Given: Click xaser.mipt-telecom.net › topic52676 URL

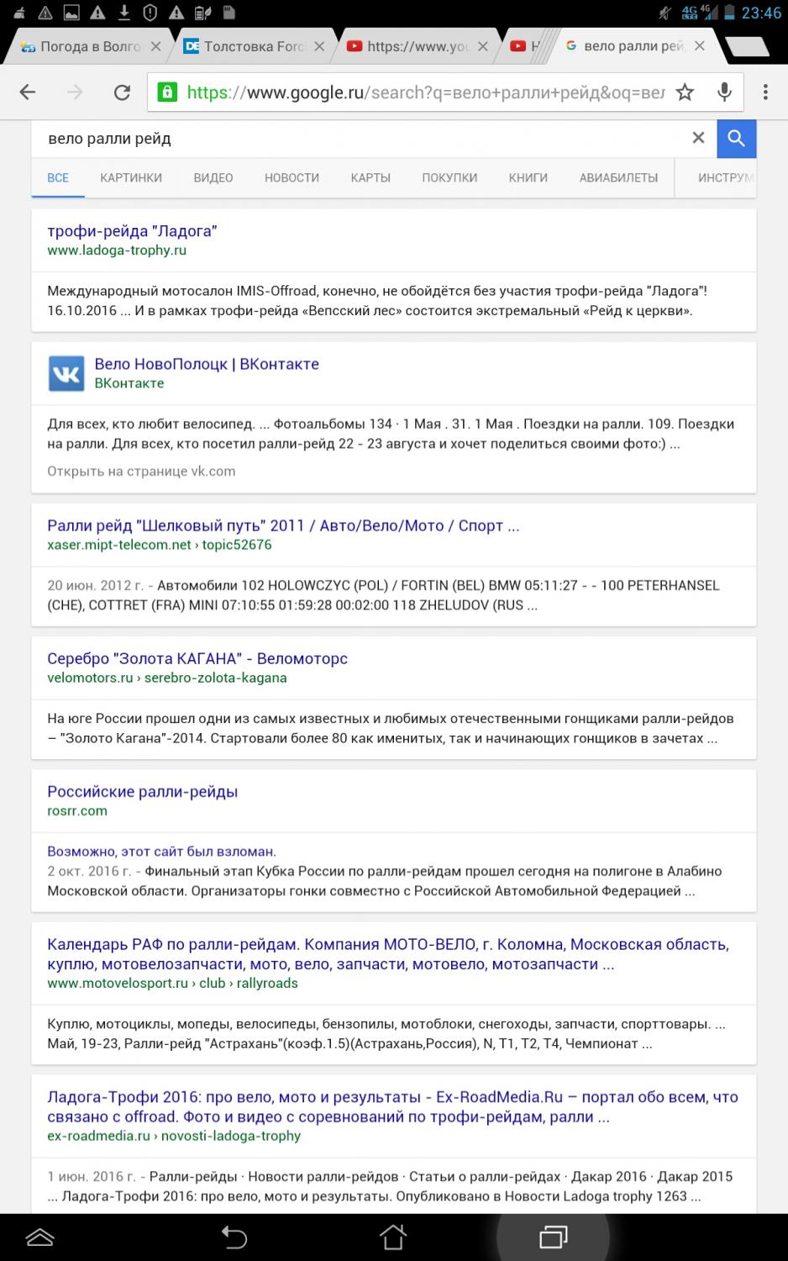Looking at the screenshot, I should coord(160,545).
